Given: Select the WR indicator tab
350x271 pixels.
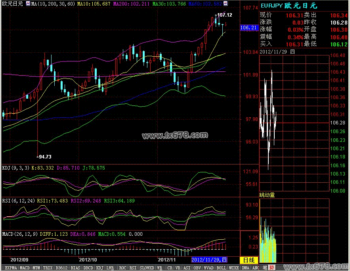Looking at the screenshot, I should (x=160, y=268).
